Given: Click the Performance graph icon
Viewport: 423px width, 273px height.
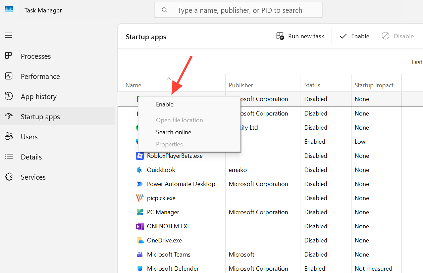Looking at the screenshot, I should coord(9,76).
